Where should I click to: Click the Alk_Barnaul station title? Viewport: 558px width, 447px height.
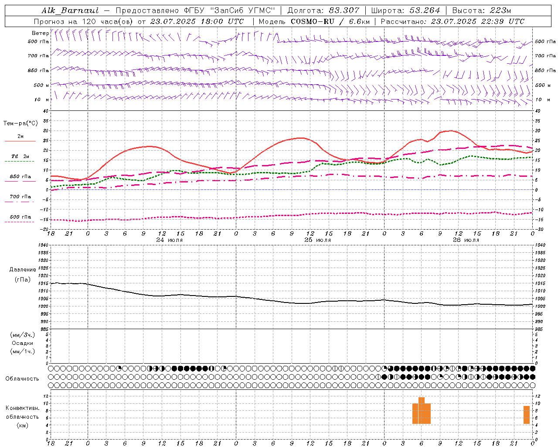70,10
